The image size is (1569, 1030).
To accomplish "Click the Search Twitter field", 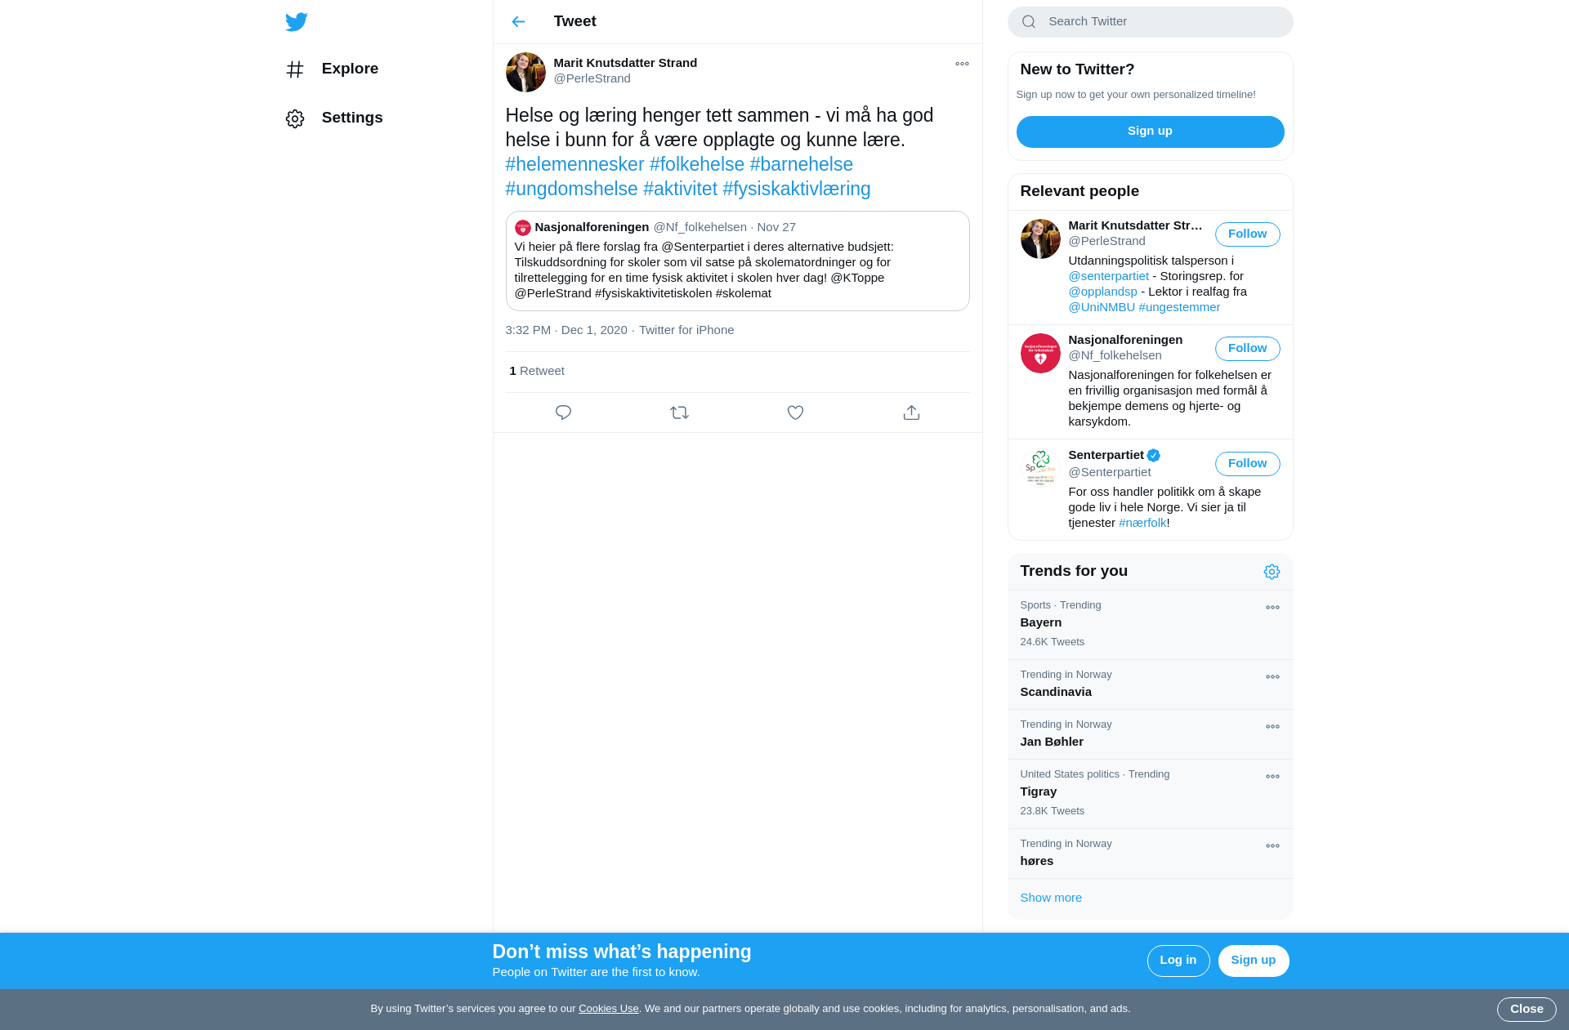I will tap(1150, 22).
